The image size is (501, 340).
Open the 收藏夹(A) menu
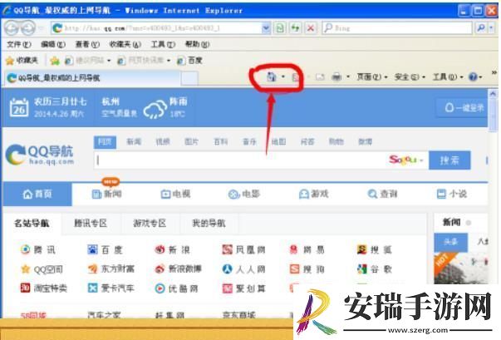click(x=125, y=44)
